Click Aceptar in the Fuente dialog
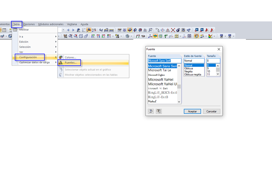This screenshot has width=272, height=178. pyautogui.click(x=193, y=111)
